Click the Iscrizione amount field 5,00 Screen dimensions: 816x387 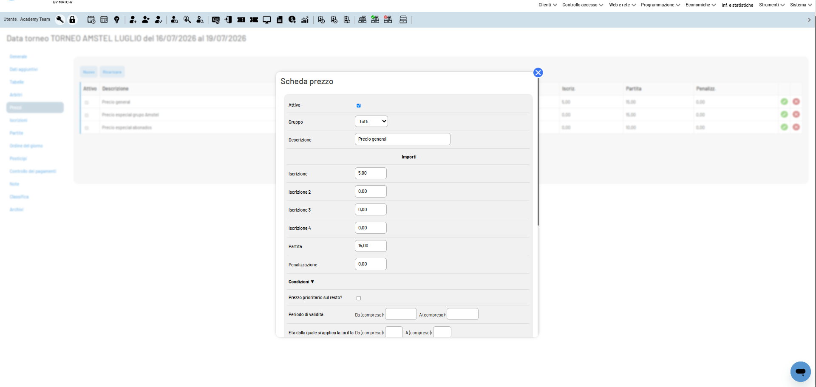[x=371, y=173]
